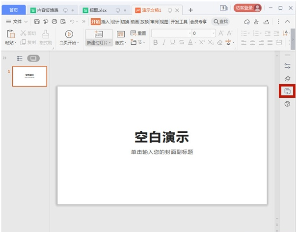Click the new slide icon
Screen dimensions: 297x232
tap(98, 33)
